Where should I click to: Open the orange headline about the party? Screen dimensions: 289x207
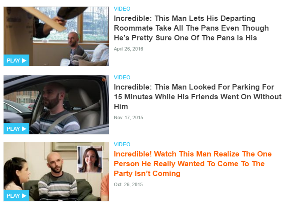click(x=193, y=164)
